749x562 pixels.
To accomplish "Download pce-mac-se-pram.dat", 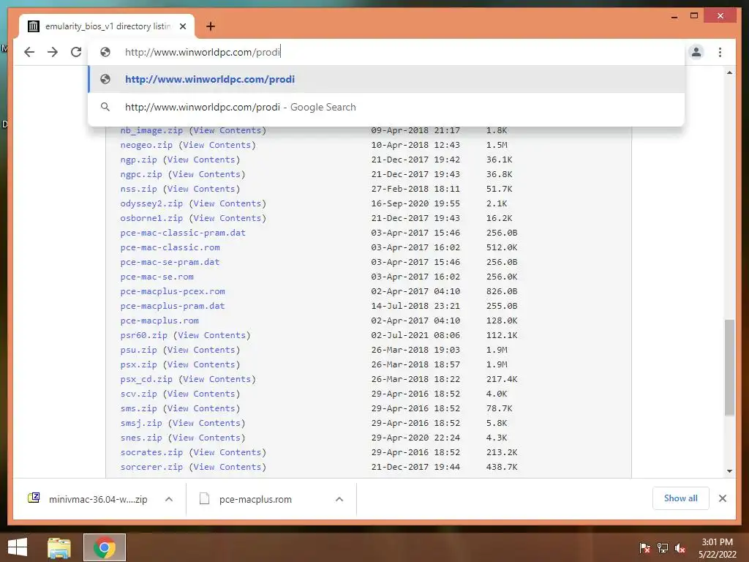I will click(170, 262).
